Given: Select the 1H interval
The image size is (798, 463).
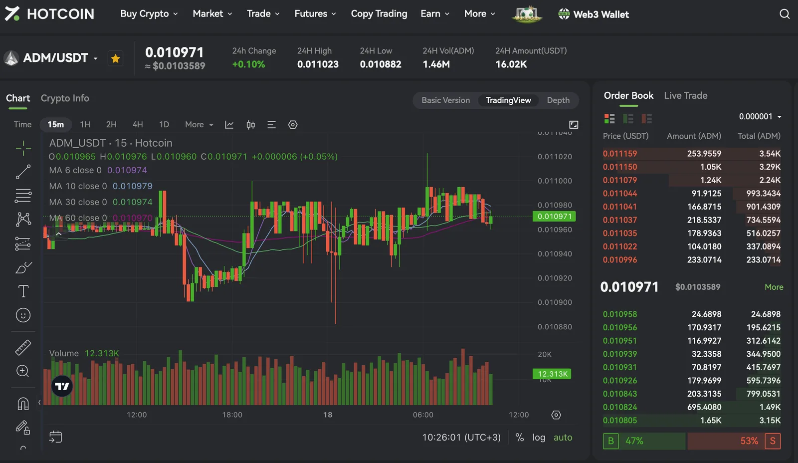Looking at the screenshot, I should pyautogui.click(x=85, y=125).
